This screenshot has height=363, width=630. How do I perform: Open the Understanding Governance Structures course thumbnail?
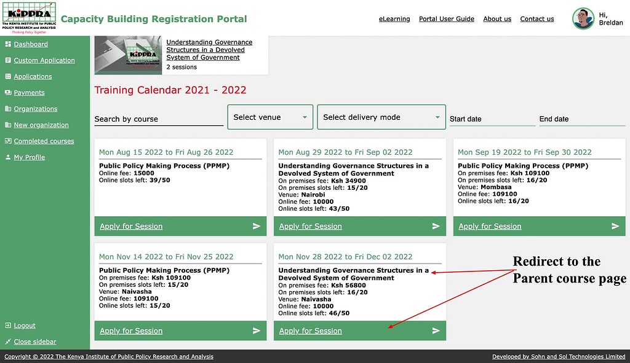tap(127, 54)
